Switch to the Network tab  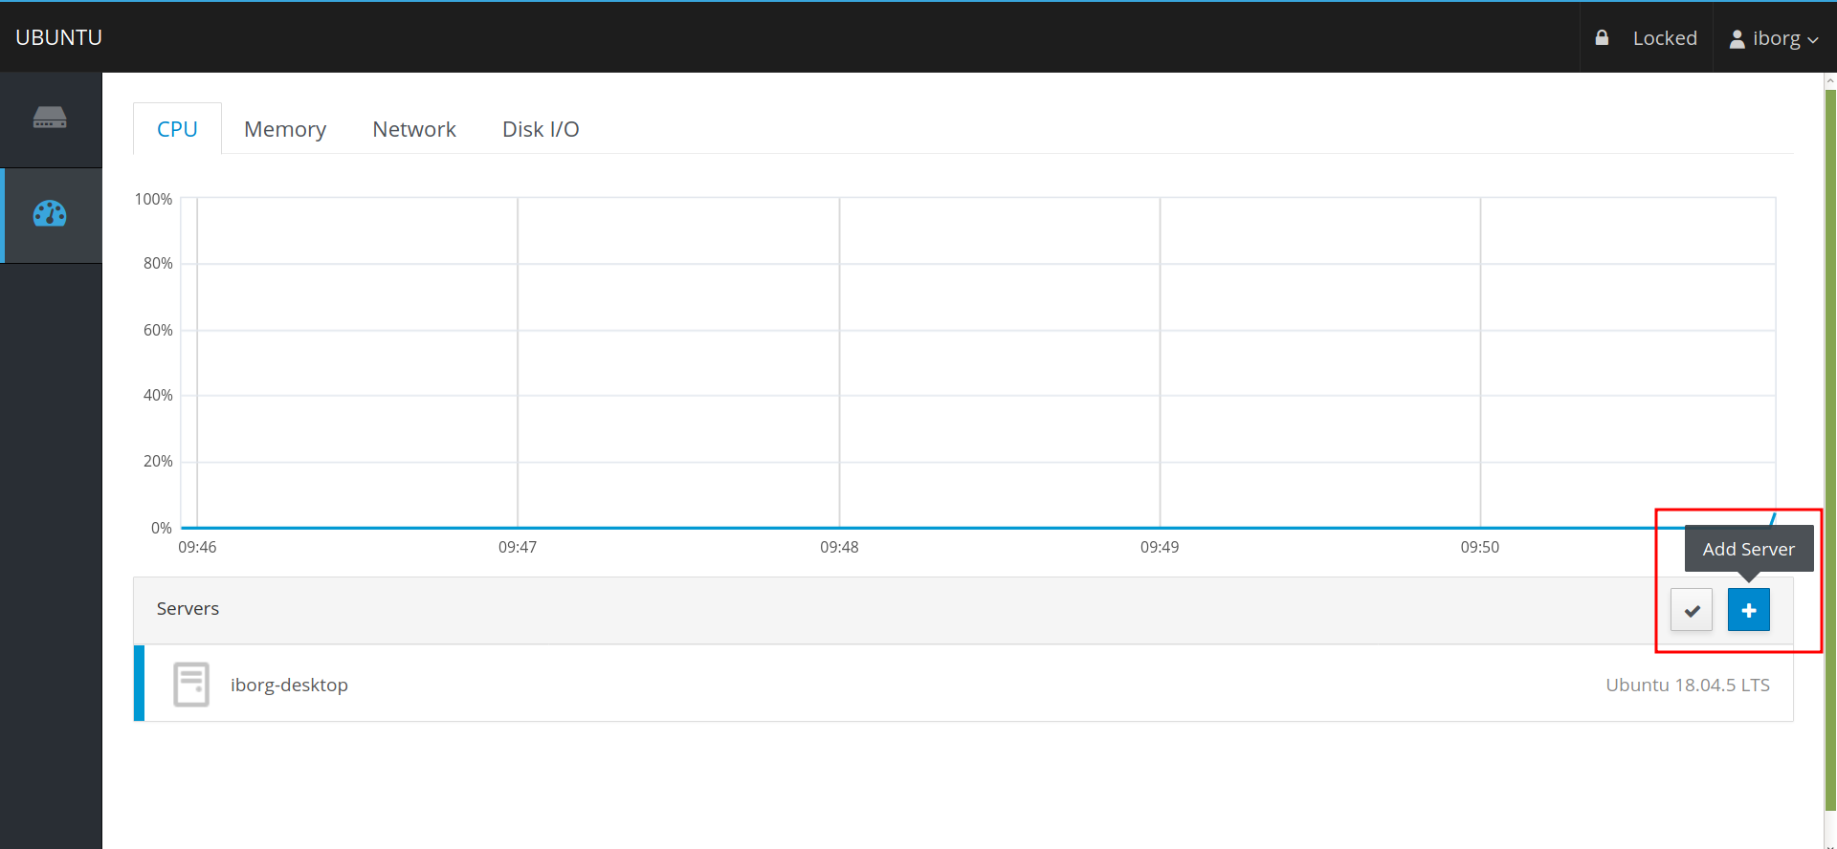[413, 129]
